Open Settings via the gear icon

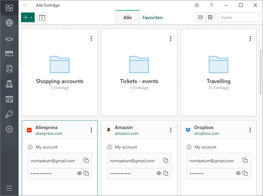(9, 129)
